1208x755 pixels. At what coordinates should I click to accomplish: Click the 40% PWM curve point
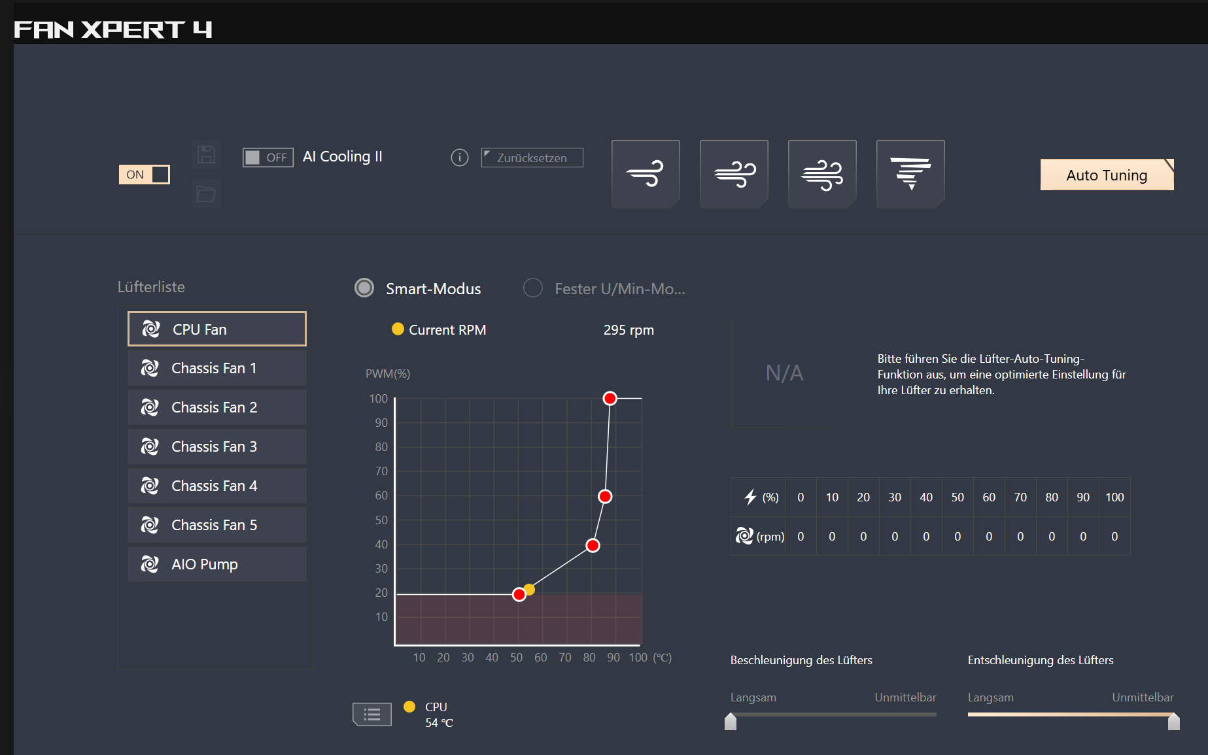[x=593, y=545]
